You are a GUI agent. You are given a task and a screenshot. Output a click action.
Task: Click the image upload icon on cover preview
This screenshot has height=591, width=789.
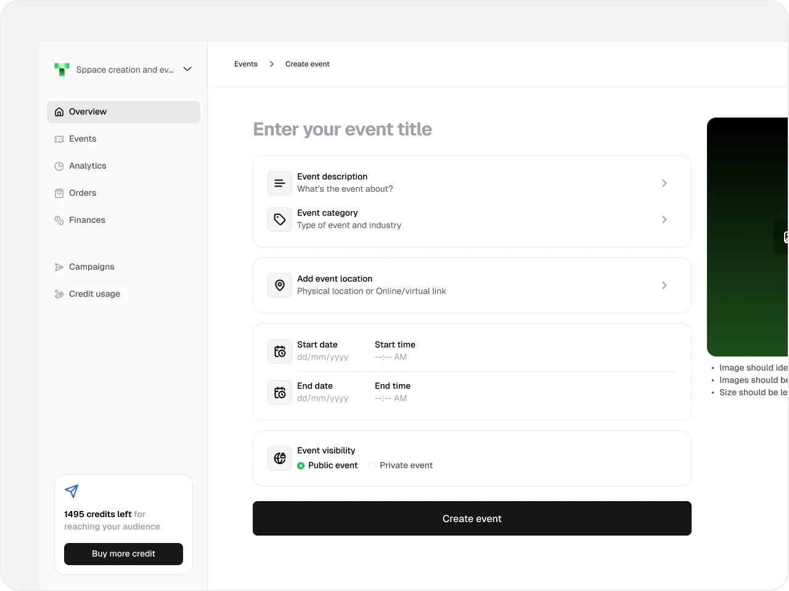[784, 237]
